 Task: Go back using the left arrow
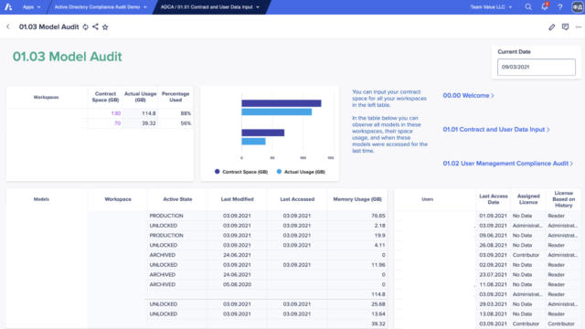(x=8, y=27)
